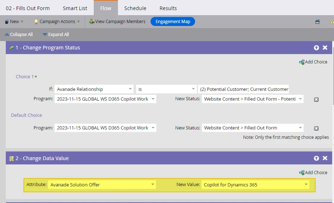Viewport: 334px width, 203px height.
Task: Delete step 1 Change Program Status
Action: click(325, 48)
